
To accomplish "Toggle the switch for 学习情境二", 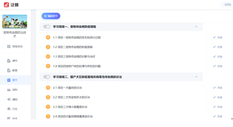I will point(47,77).
